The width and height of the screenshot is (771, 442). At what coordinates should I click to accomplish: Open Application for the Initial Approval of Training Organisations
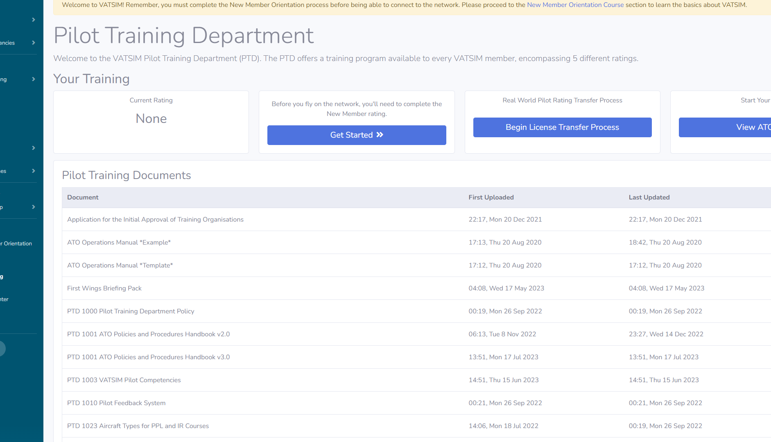coord(155,219)
